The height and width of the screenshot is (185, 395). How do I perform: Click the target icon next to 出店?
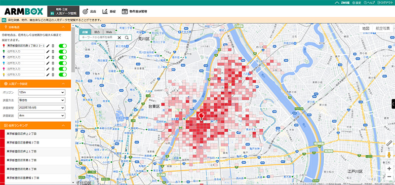click(85, 11)
